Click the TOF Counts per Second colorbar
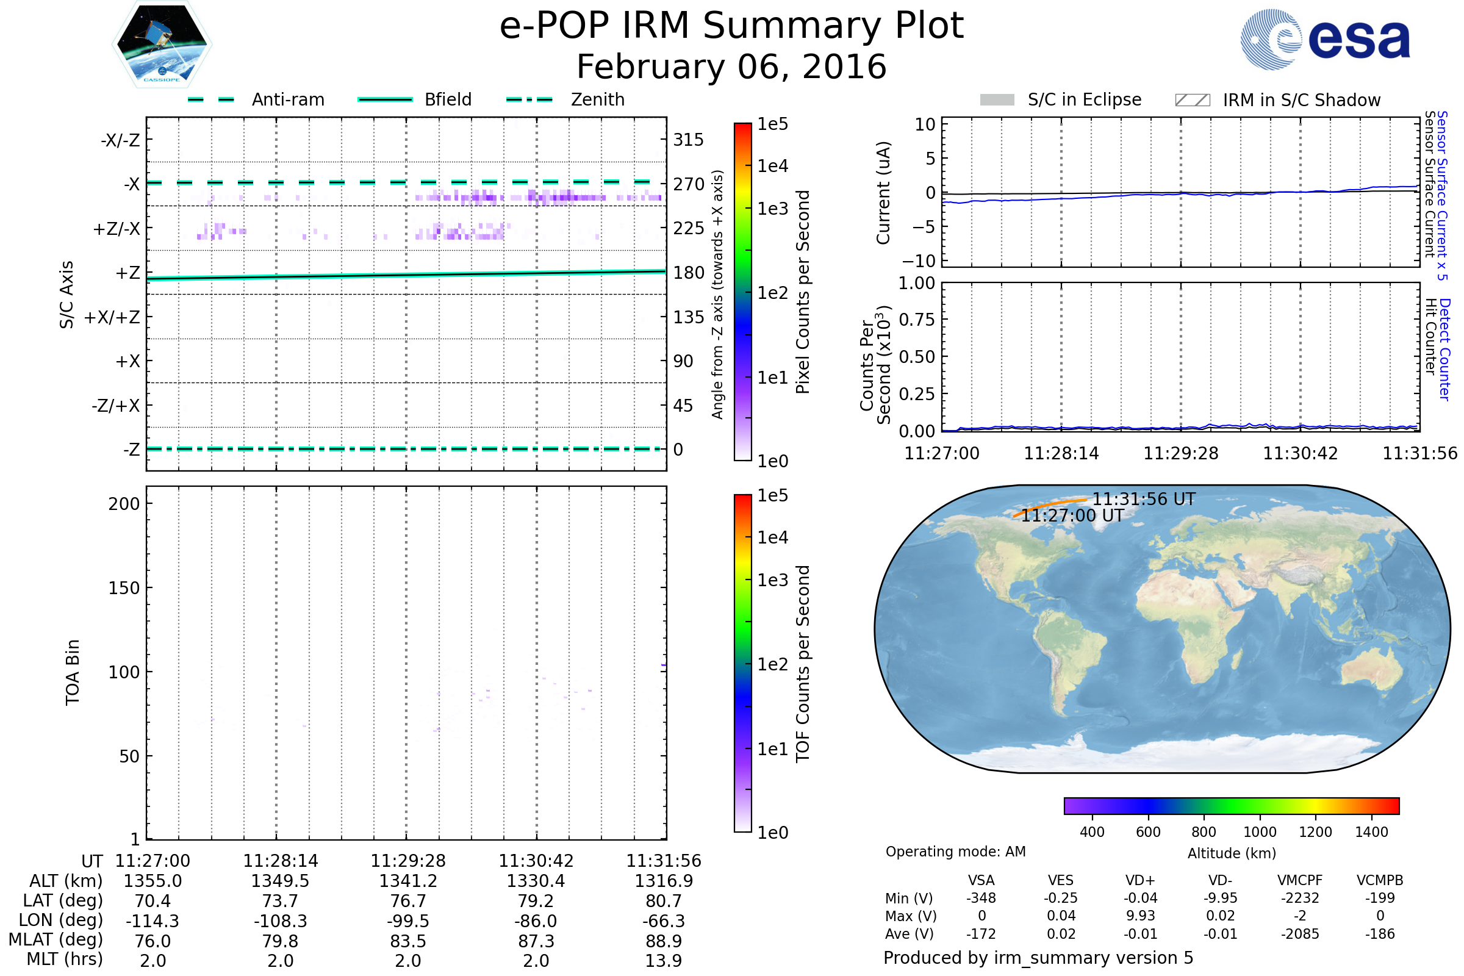1464x976 pixels. pos(742,664)
